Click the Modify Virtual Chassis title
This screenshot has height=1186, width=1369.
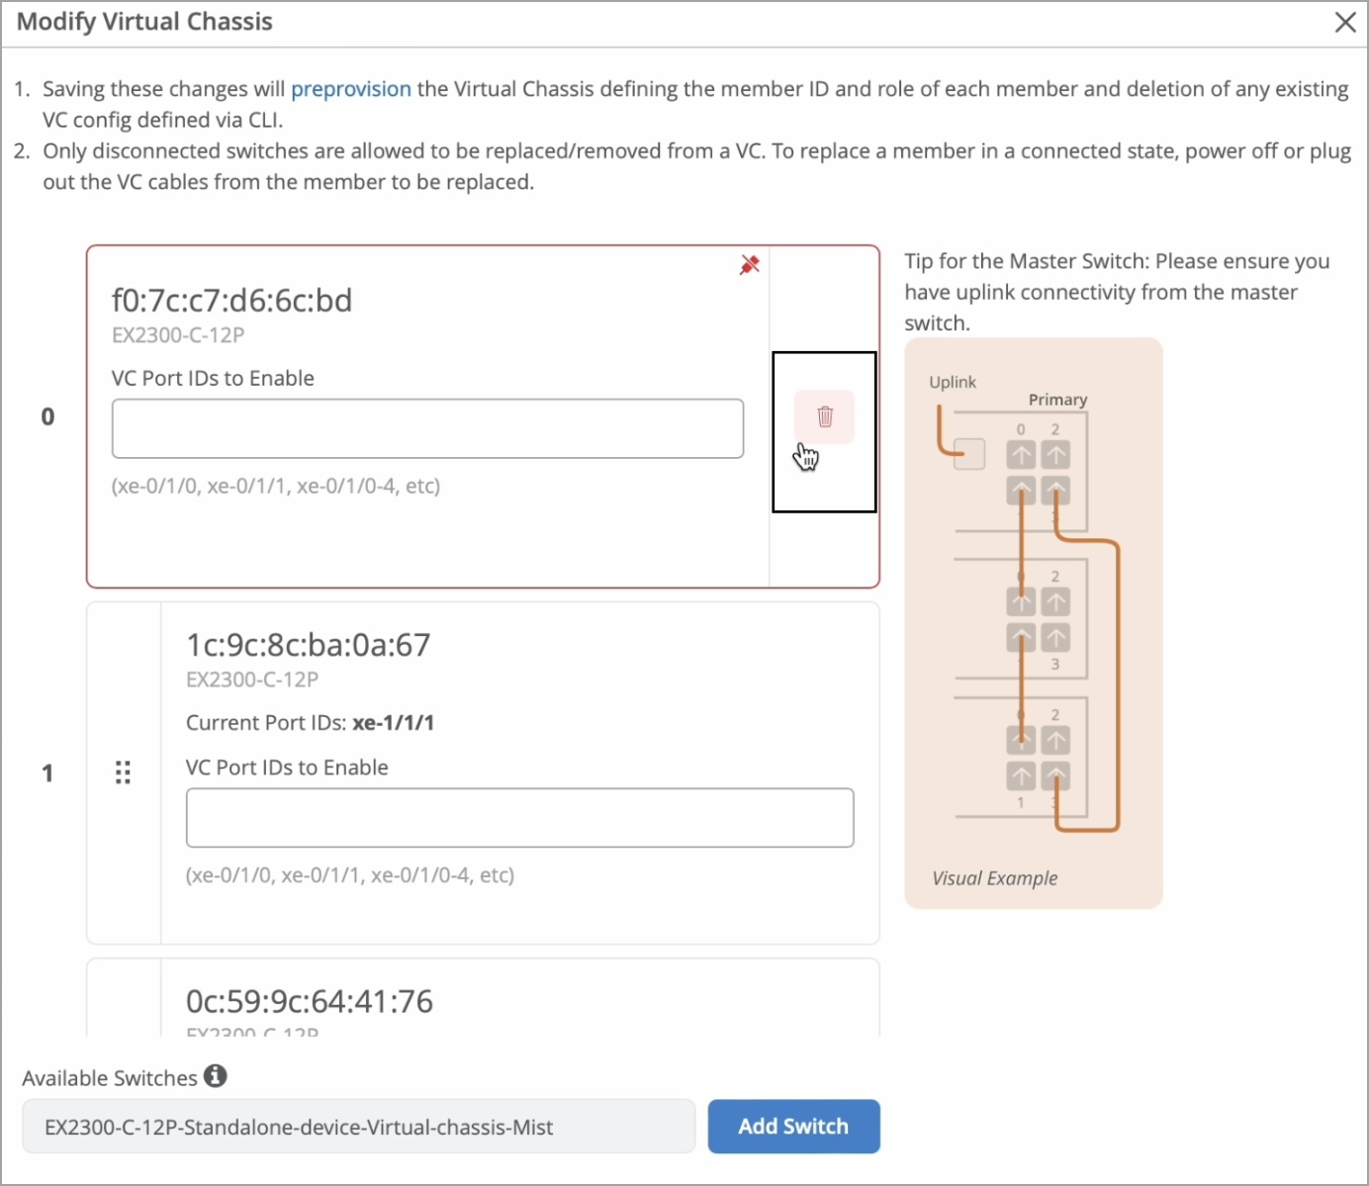144,22
